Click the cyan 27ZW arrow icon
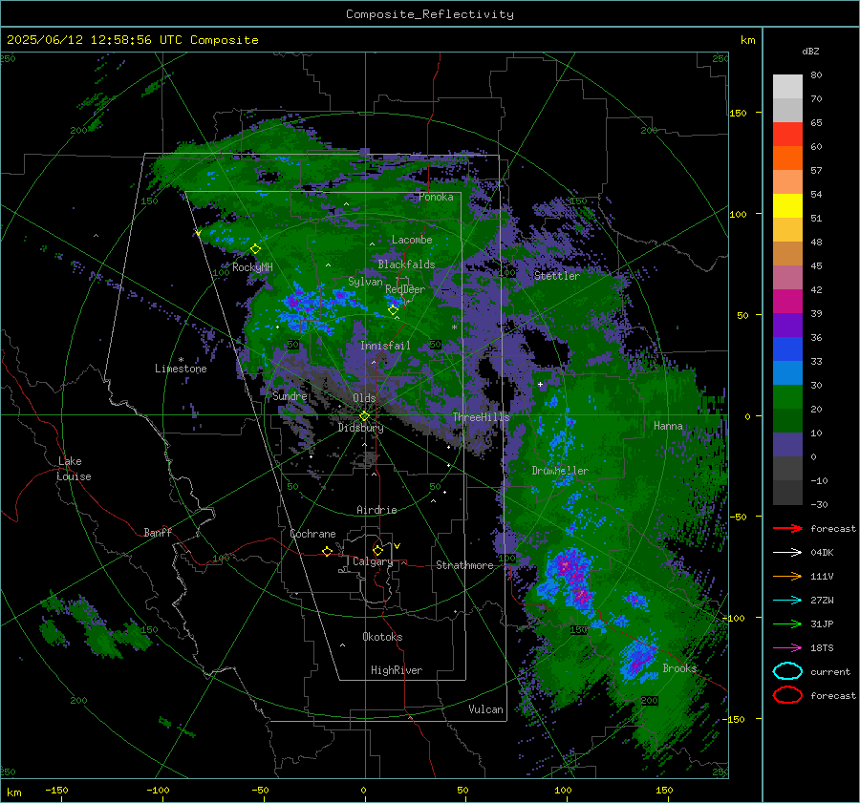This screenshot has height=803, width=860. [787, 601]
